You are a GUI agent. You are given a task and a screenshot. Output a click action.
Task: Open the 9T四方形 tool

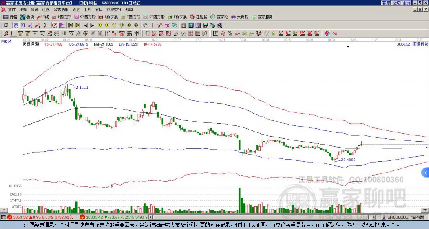(x=154, y=17)
